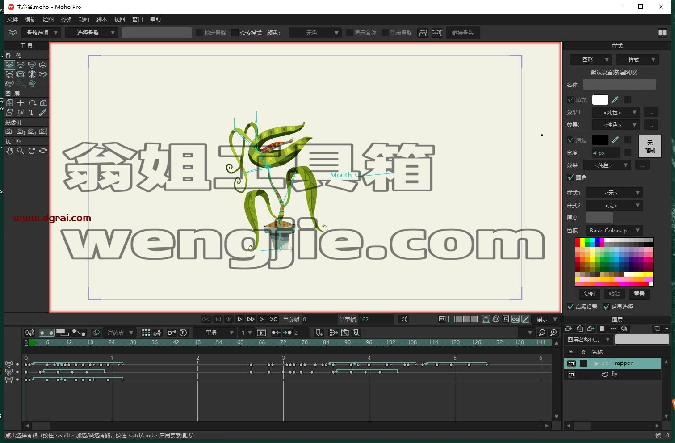Choose the Eyedropper tool in layer tools
This screenshot has height=443, width=675.
(x=43, y=112)
